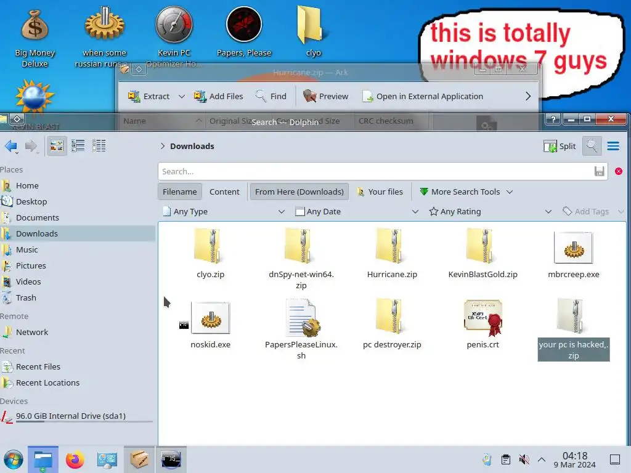Screen dimensions: 631x473
Task: Click Extract in Ark window
Action: 149,97
